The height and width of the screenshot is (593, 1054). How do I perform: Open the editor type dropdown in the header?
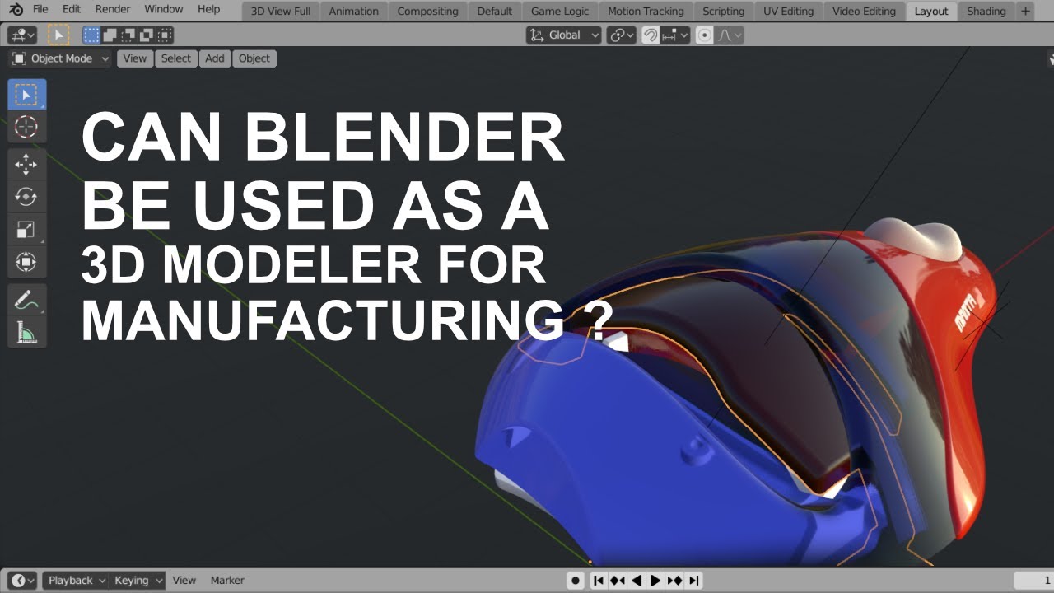21,35
